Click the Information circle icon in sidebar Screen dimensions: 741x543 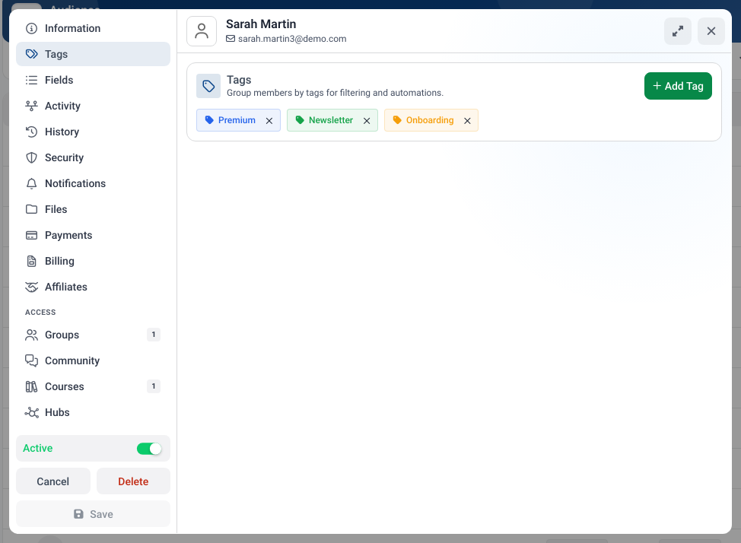31,28
